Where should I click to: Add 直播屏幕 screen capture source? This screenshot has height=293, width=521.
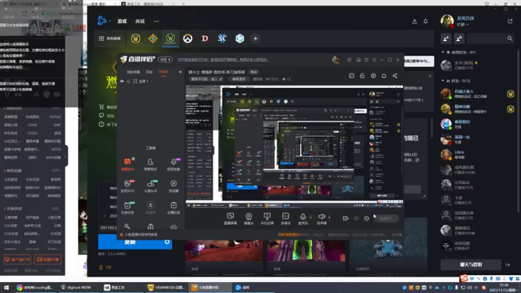(231, 219)
